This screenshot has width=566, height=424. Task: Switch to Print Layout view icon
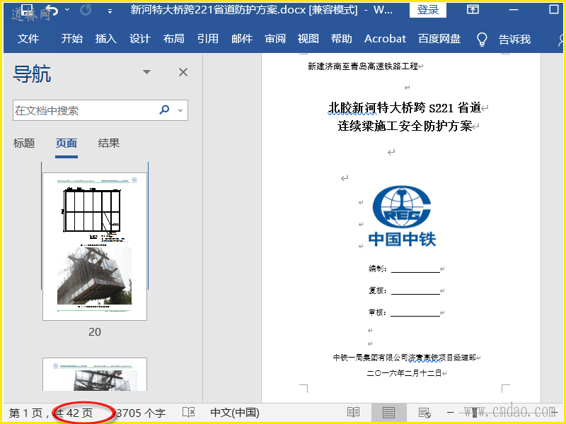point(388,413)
